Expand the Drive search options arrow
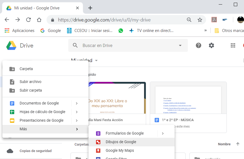 [x=180, y=45]
